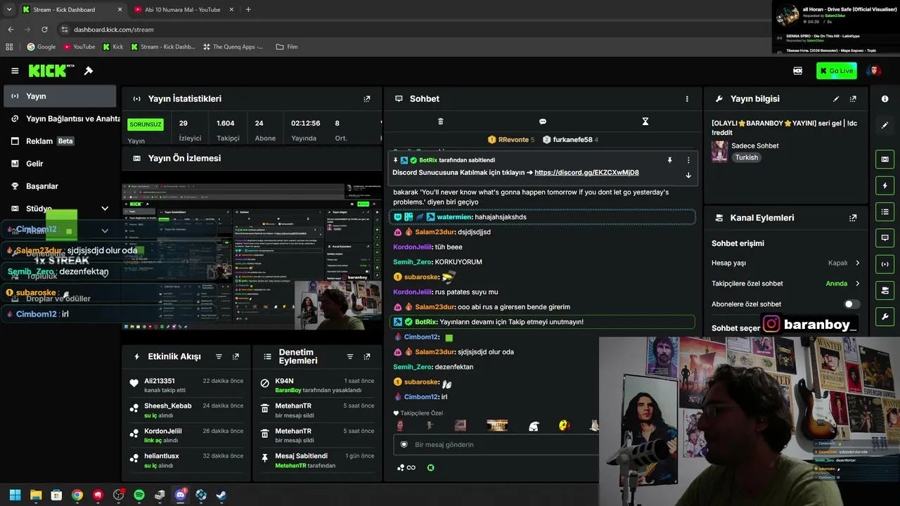
Task: Click the K94N ban entry
Action: [318, 385]
